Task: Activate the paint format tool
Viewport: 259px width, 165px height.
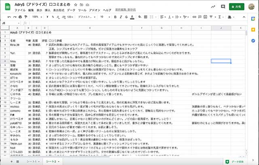Action: [x=26, y=17]
